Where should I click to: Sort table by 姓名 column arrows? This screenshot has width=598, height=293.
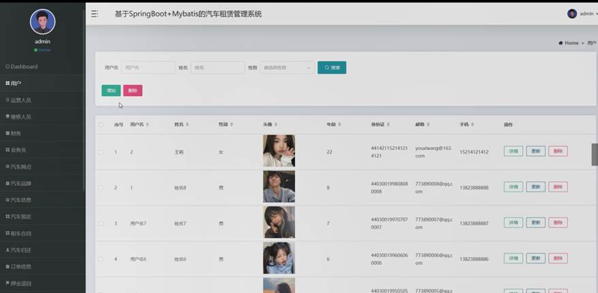pos(187,125)
